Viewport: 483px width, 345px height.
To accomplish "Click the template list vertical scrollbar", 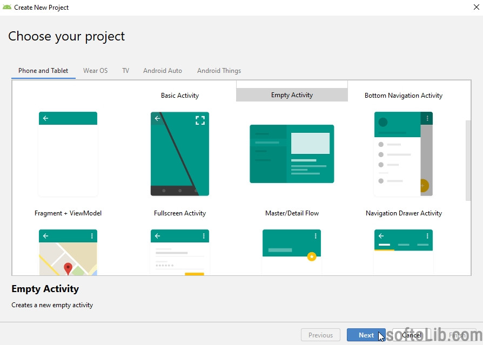I will click(468, 160).
